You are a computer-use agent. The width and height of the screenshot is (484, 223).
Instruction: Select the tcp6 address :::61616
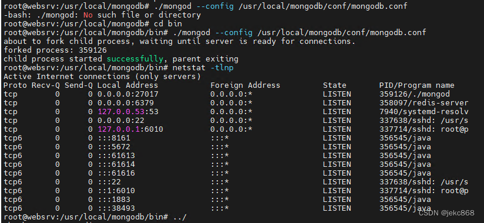116,173
